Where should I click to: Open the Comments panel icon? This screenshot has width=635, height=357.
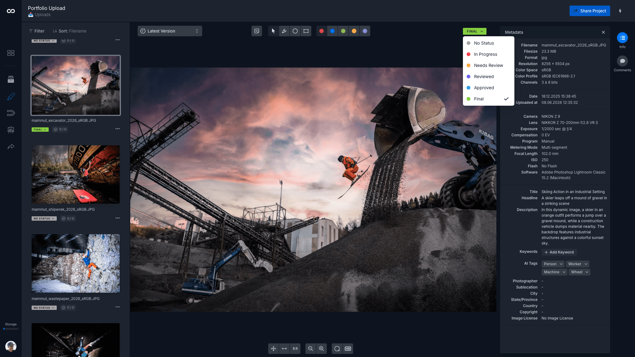click(x=622, y=61)
